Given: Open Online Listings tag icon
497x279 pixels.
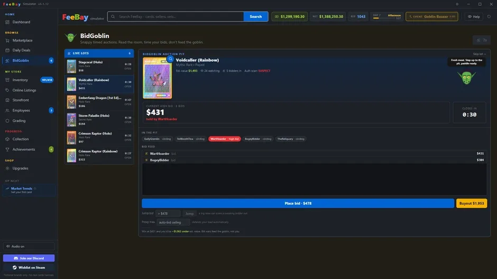Looking at the screenshot, I should click(x=7, y=90).
